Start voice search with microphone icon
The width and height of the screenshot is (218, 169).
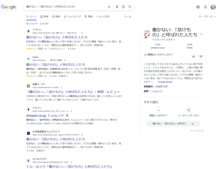click(x=117, y=7)
